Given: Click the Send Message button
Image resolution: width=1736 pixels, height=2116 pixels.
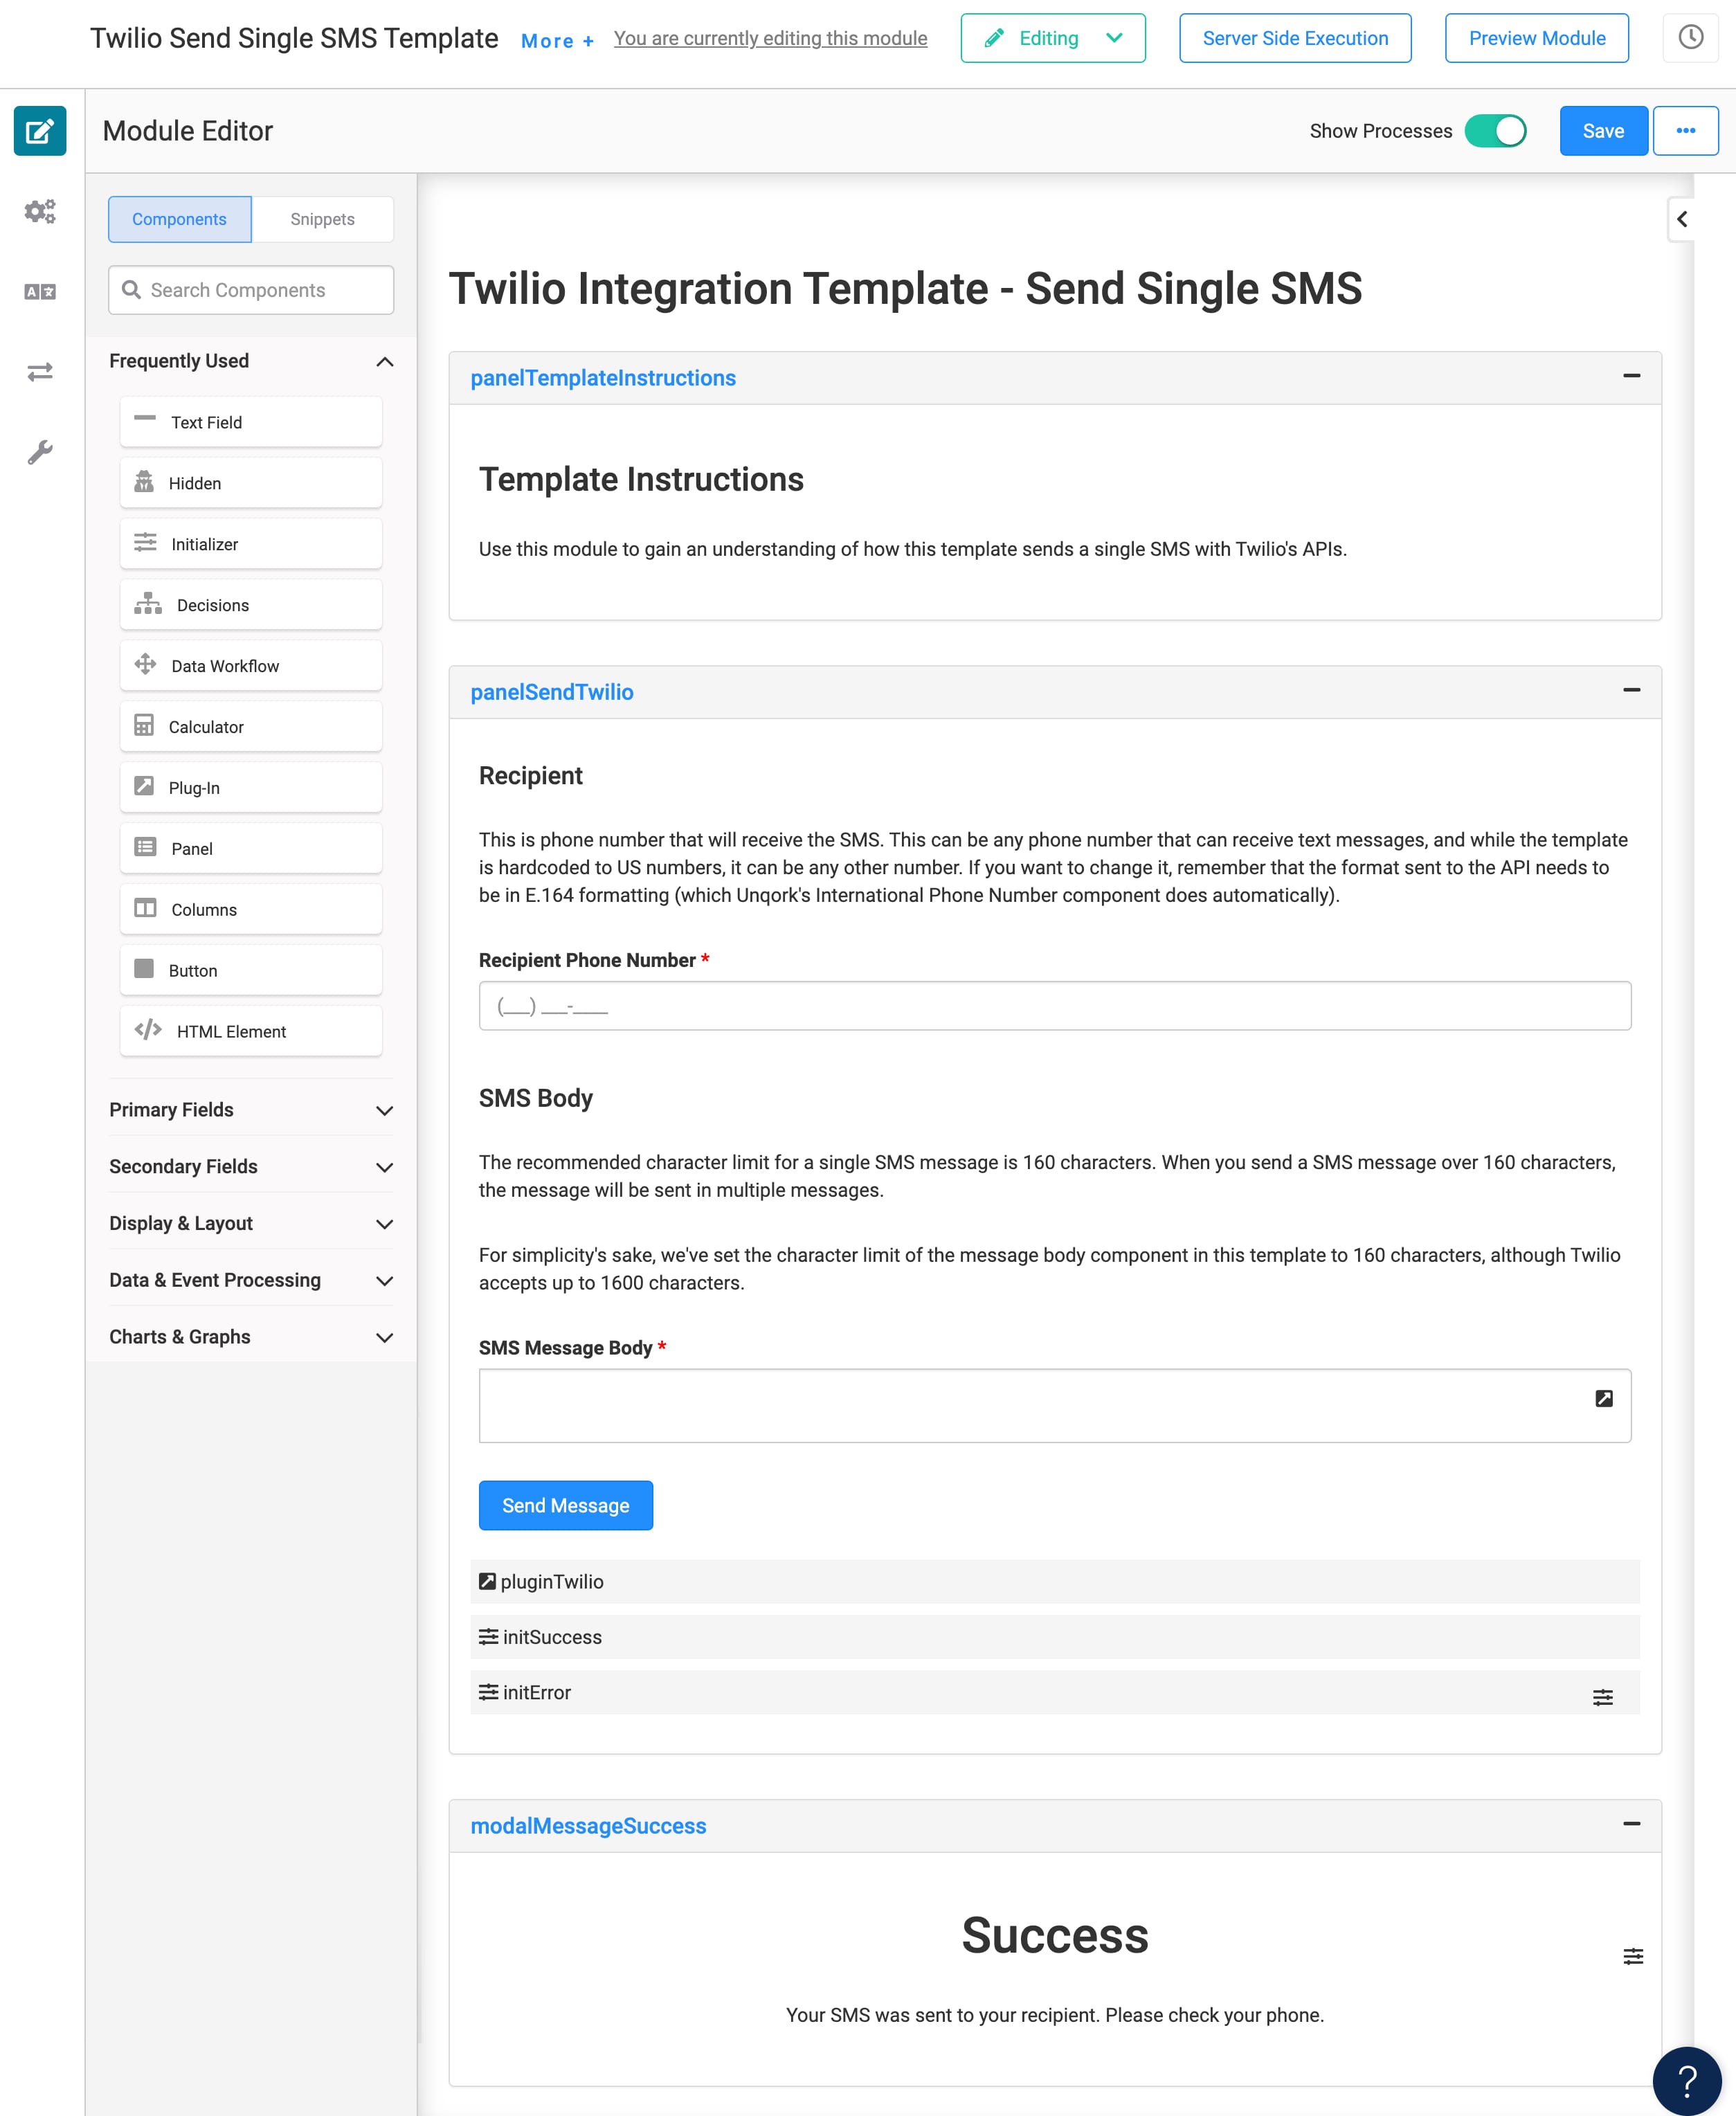Looking at the screenshot, I should 566,1506.
